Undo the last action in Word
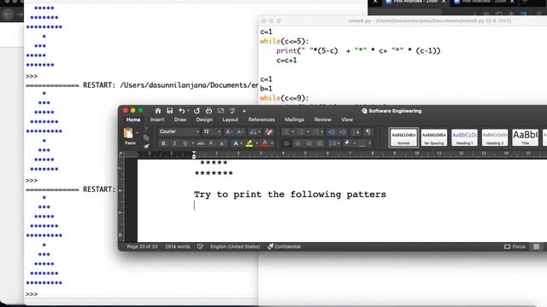 [182, 111]
